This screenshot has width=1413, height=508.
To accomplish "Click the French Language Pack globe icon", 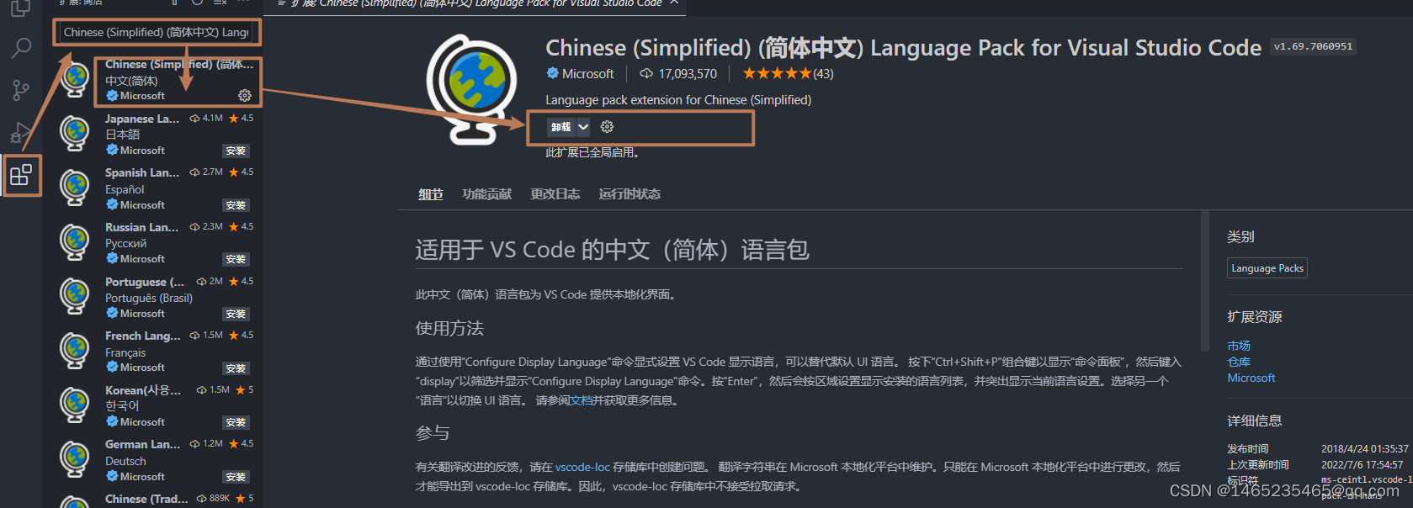I will pyautogui.click(x=75, y=350).
